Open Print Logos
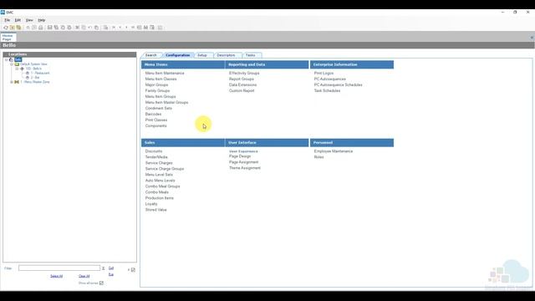The height and width of the screenshot is (301, 535). coord(324,73)
